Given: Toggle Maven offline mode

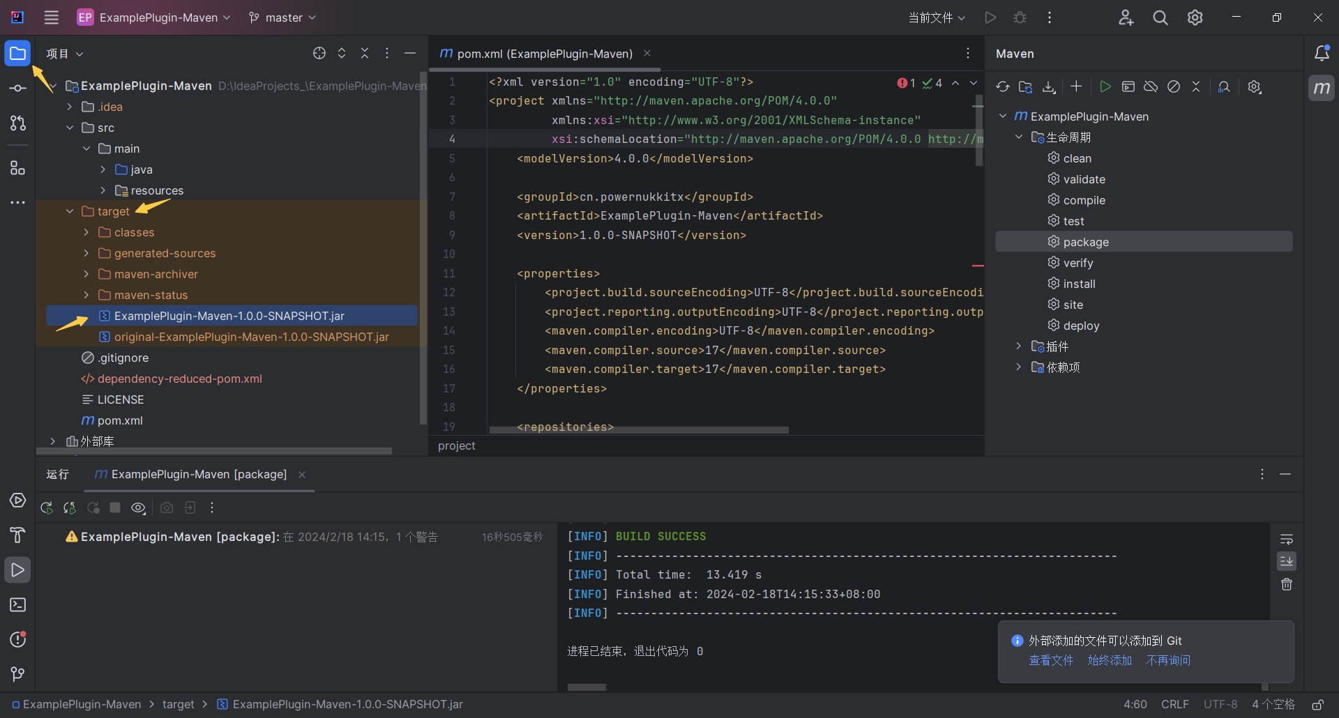Looking at the screenshot, I should point(1151,86).
